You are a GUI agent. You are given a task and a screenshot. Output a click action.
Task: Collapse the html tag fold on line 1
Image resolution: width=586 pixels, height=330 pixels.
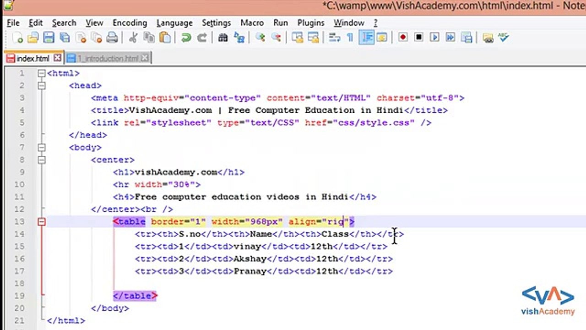tap(42, 73)
